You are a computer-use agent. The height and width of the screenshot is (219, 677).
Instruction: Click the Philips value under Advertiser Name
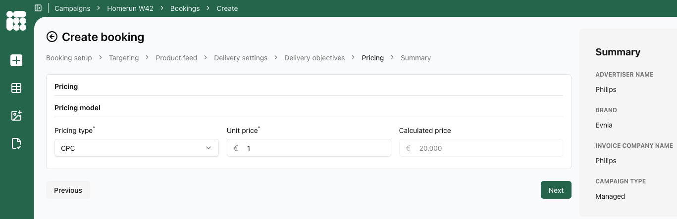[x=606, y=89]
